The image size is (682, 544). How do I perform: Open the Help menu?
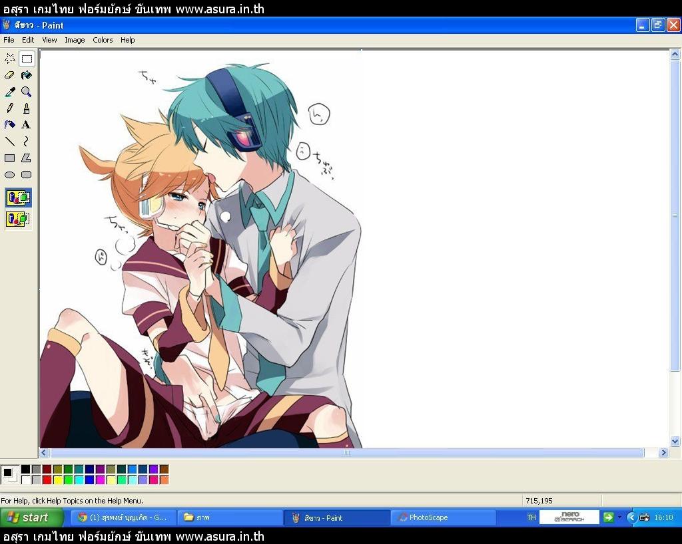pyautogui.click(x=127, y=40)
